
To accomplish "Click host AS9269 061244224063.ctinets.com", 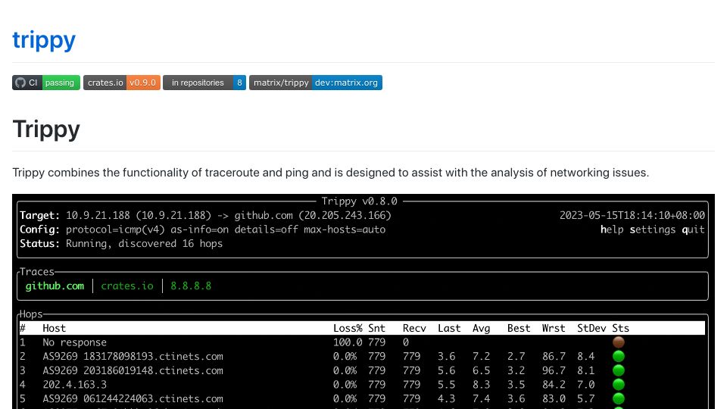I will click(x=133, y=399).
